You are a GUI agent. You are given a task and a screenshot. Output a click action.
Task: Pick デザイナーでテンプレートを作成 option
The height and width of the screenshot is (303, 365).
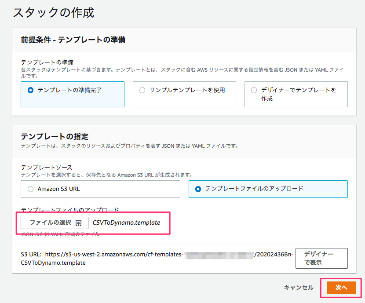click(x=254, y=90)
